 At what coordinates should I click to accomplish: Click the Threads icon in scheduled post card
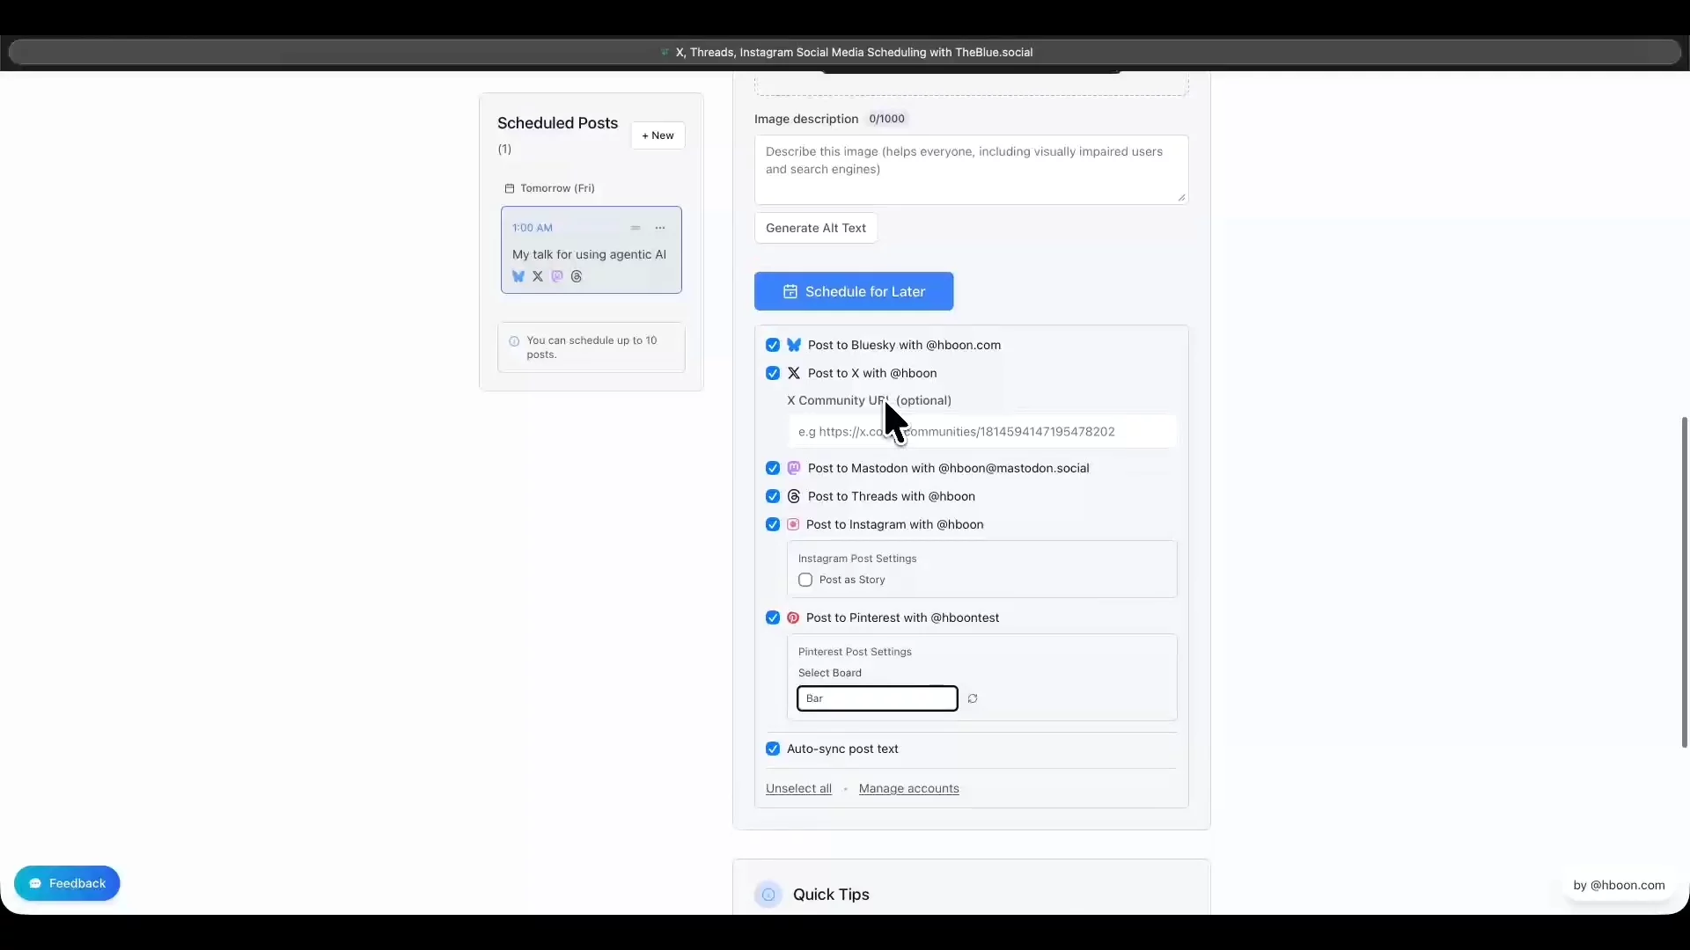577,276
